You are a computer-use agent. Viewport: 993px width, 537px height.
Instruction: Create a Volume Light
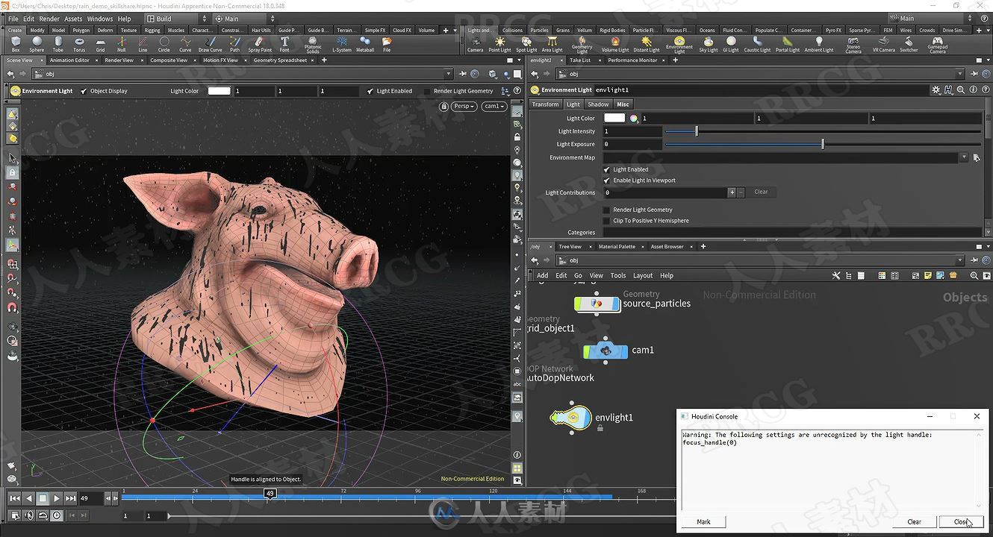click(x=614, y=44)
